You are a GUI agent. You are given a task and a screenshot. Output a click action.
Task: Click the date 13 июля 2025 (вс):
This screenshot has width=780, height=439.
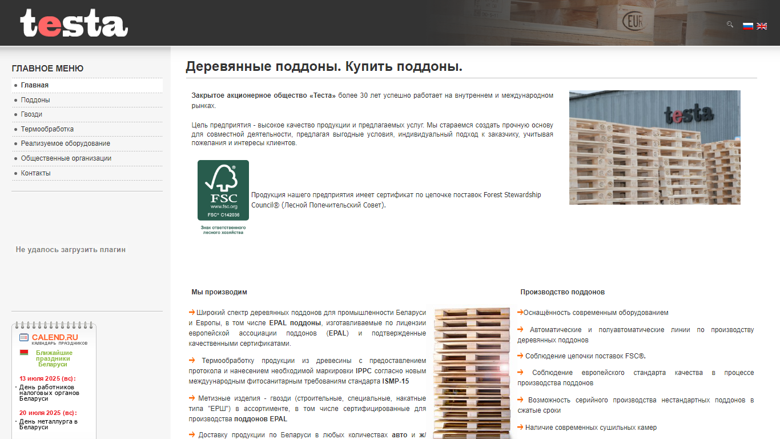(x=47, y=378)
